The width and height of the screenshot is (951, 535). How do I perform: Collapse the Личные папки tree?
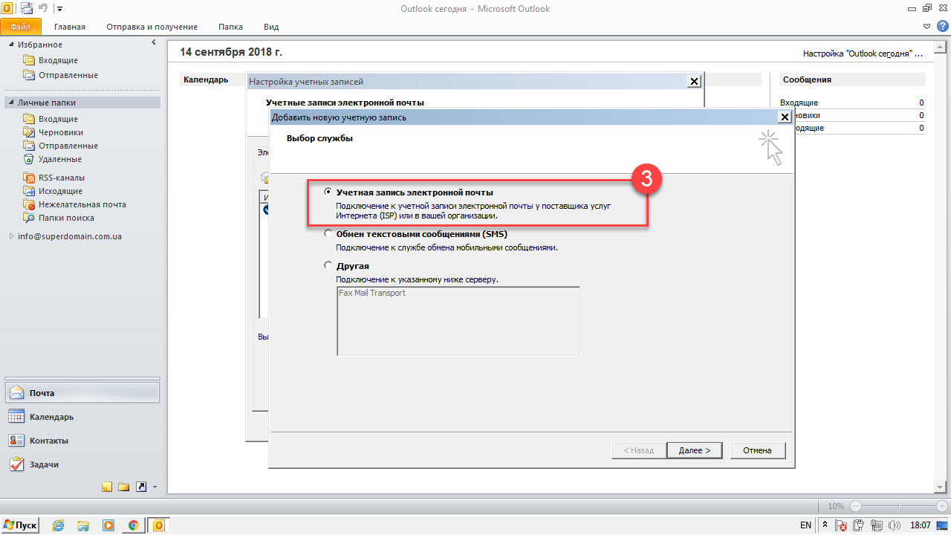tap(12, 103)
